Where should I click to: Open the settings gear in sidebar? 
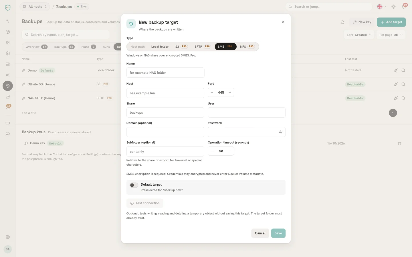[8, 237]
